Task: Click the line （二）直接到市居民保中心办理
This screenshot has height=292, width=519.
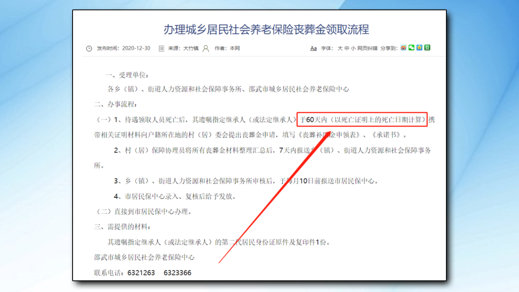Action: tap(143, 211)
